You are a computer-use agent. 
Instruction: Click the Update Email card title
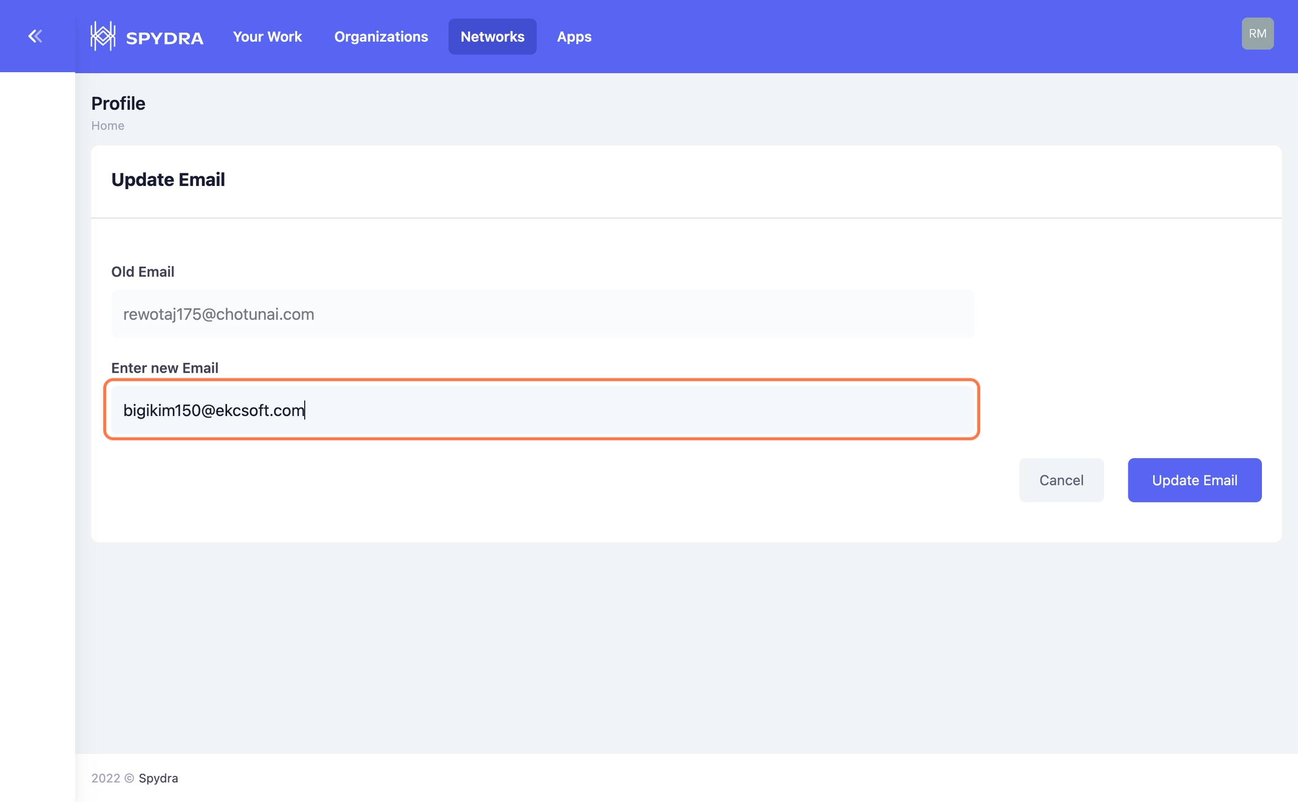(168, 180)
